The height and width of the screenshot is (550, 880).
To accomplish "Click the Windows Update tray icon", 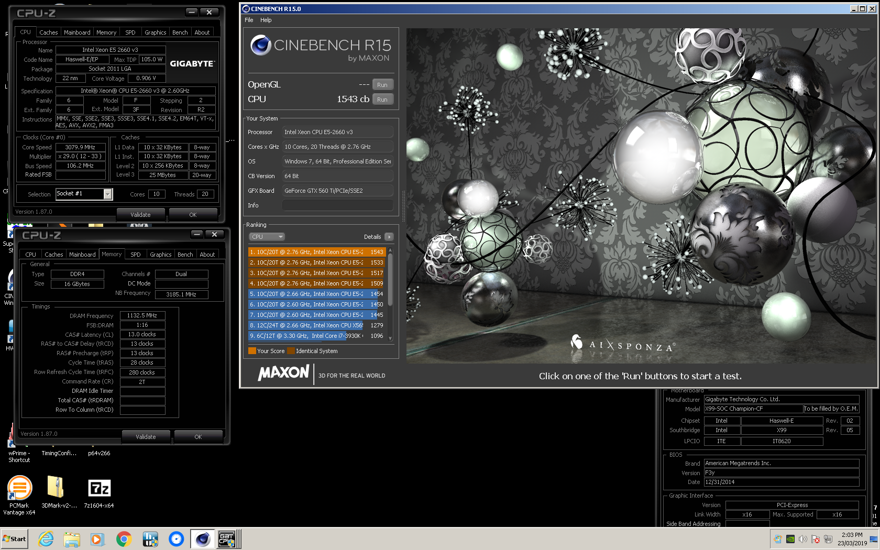I will click(x=778, y=538).
